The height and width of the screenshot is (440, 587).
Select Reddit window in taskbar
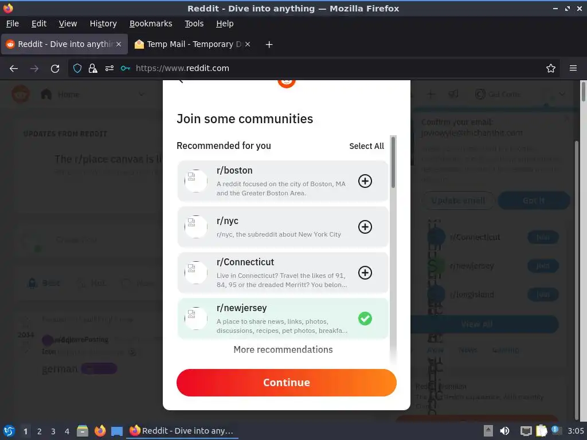coord(183,431)
